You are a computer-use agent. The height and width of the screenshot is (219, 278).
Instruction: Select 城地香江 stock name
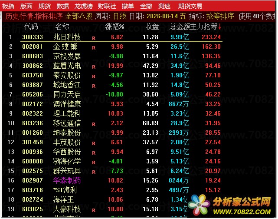tap(67, 85)
